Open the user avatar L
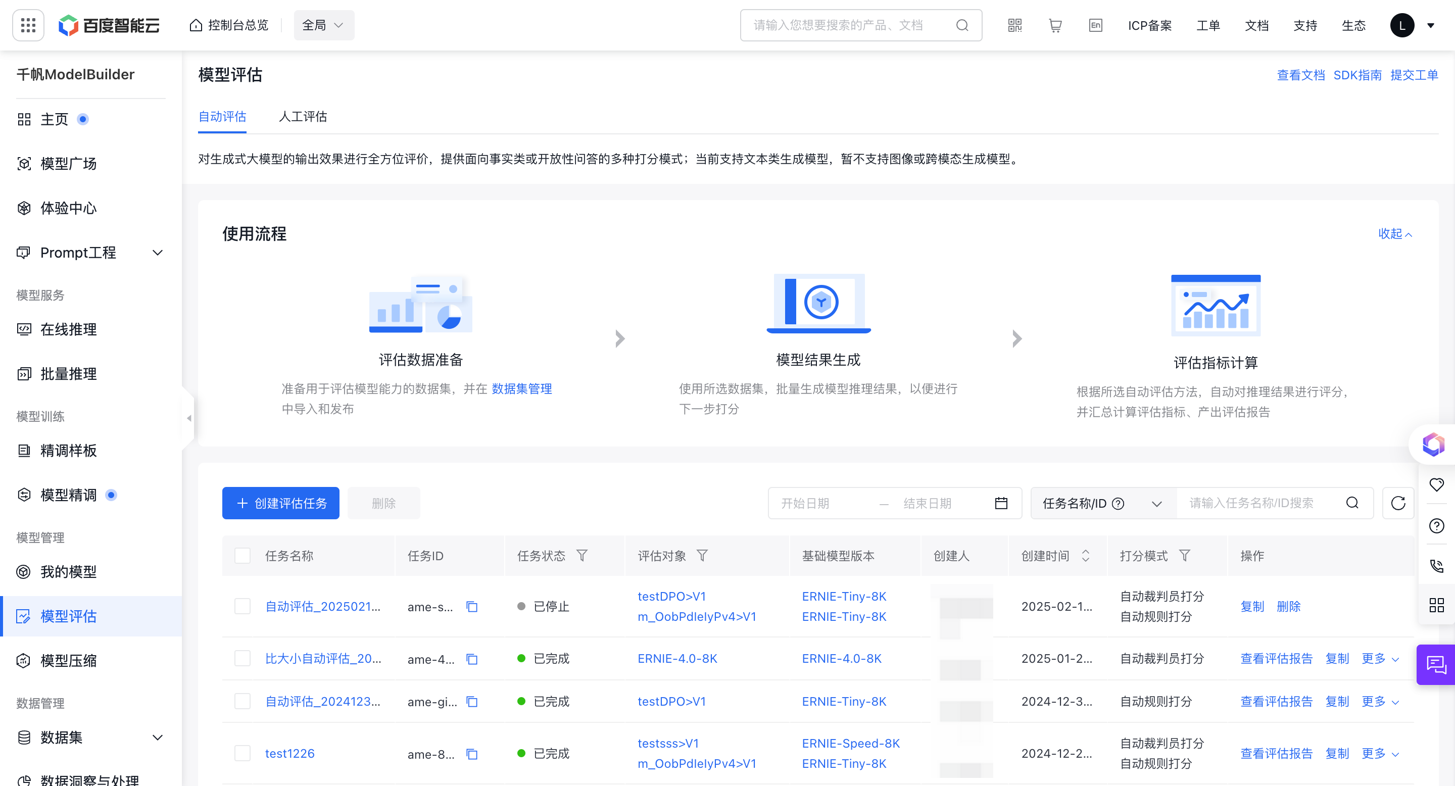The width and height of the screenshot is (1455, 786). click(x=1402, y=25)
